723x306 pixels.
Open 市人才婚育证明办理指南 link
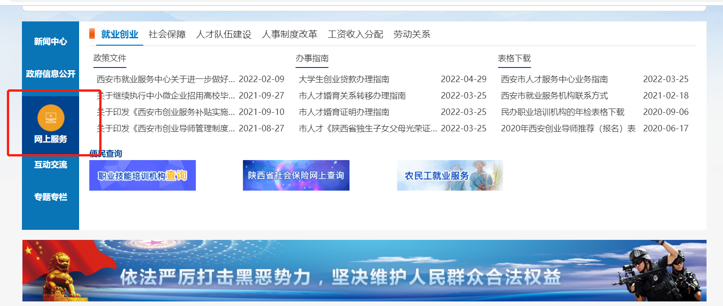tap(344, 112)
